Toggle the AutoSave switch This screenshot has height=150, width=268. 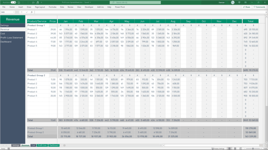pos(13,2)
